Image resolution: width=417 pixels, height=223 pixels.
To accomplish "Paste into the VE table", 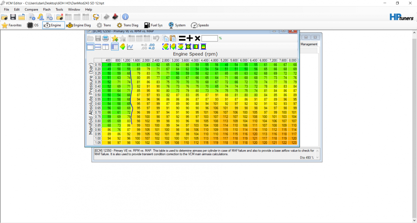I will coord(173,38).
